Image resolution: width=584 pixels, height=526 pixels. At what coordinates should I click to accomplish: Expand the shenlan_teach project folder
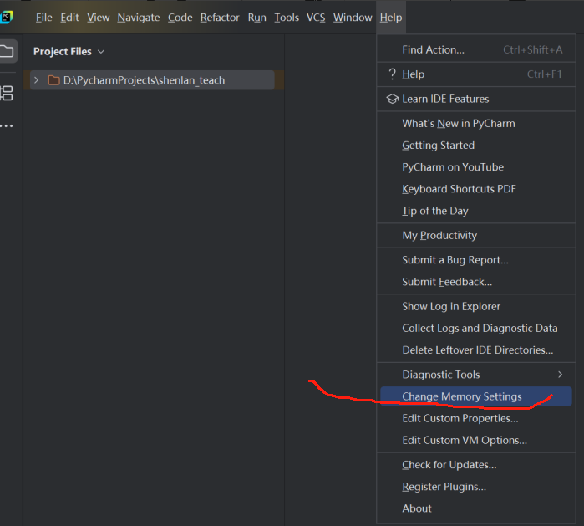pos(36,80)
